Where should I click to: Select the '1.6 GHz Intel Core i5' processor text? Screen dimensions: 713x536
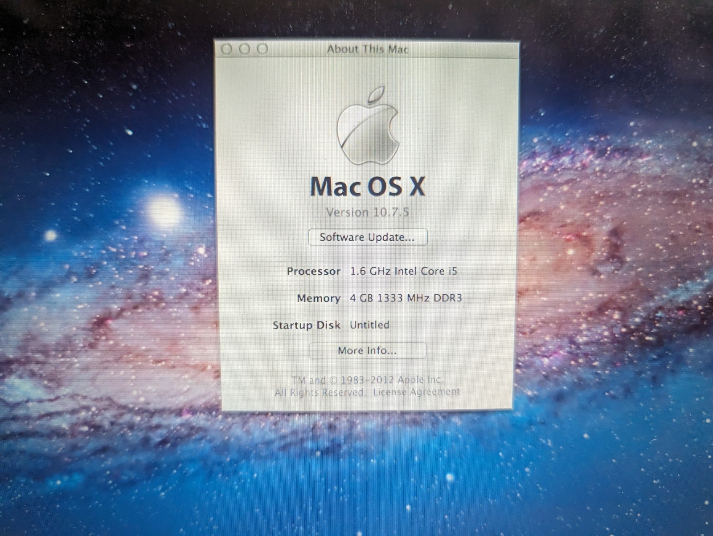tap(404, 271)
